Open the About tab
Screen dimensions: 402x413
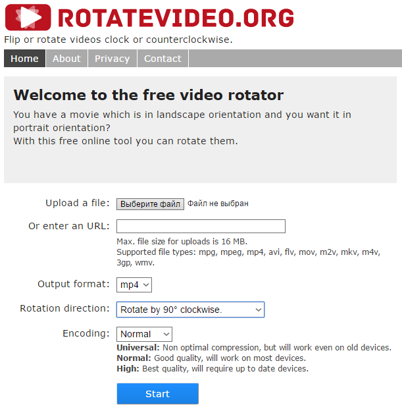click(x=66, y=59)
